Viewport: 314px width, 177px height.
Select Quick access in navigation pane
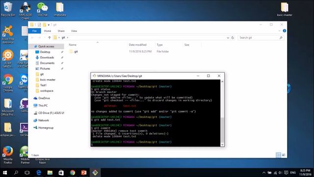[46, 46]
